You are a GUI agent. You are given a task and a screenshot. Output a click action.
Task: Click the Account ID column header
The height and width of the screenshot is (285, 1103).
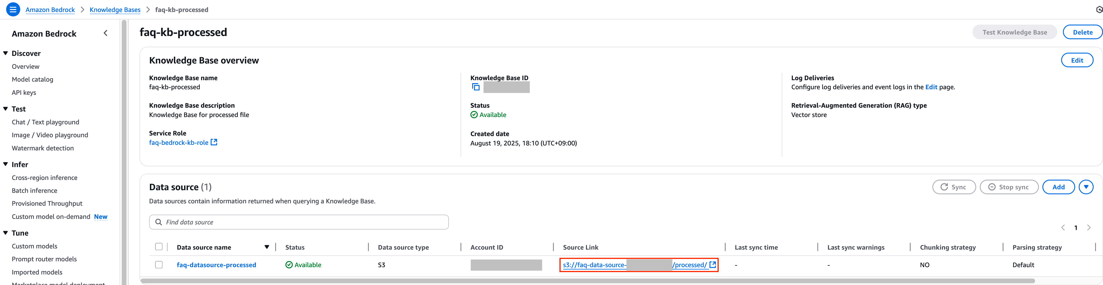click(487, 247)
